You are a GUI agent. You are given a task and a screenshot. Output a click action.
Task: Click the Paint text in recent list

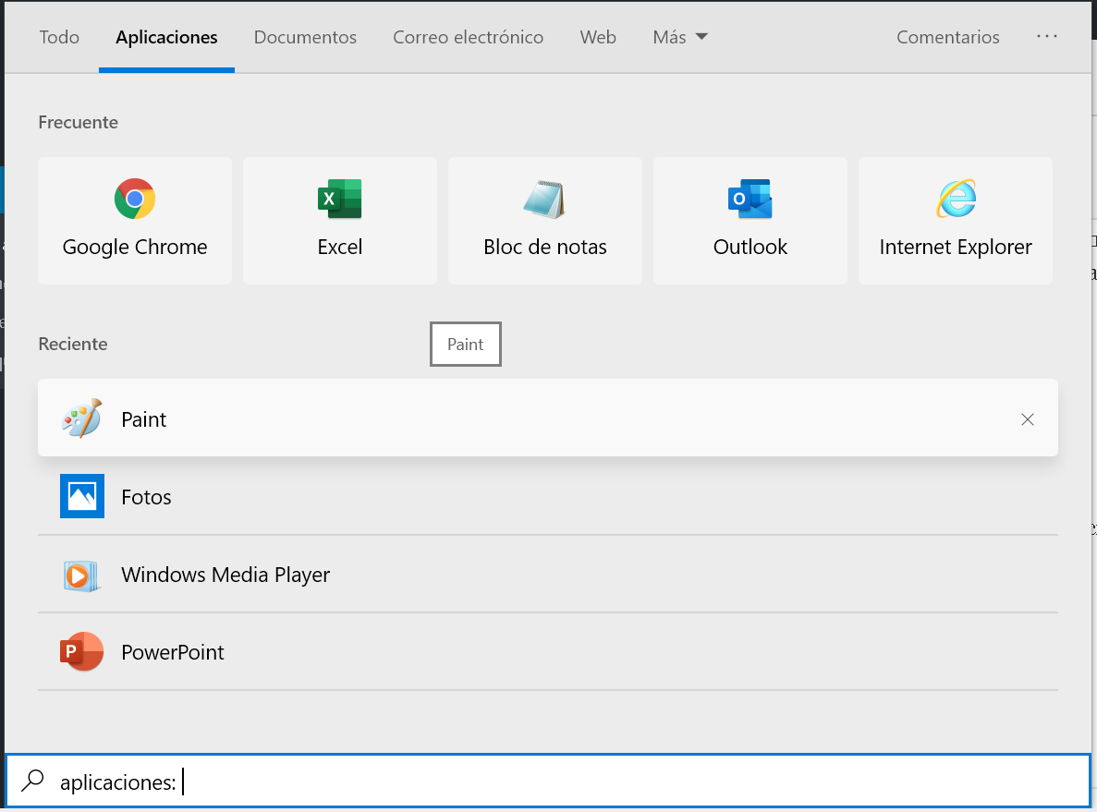[x=143, y=419]
